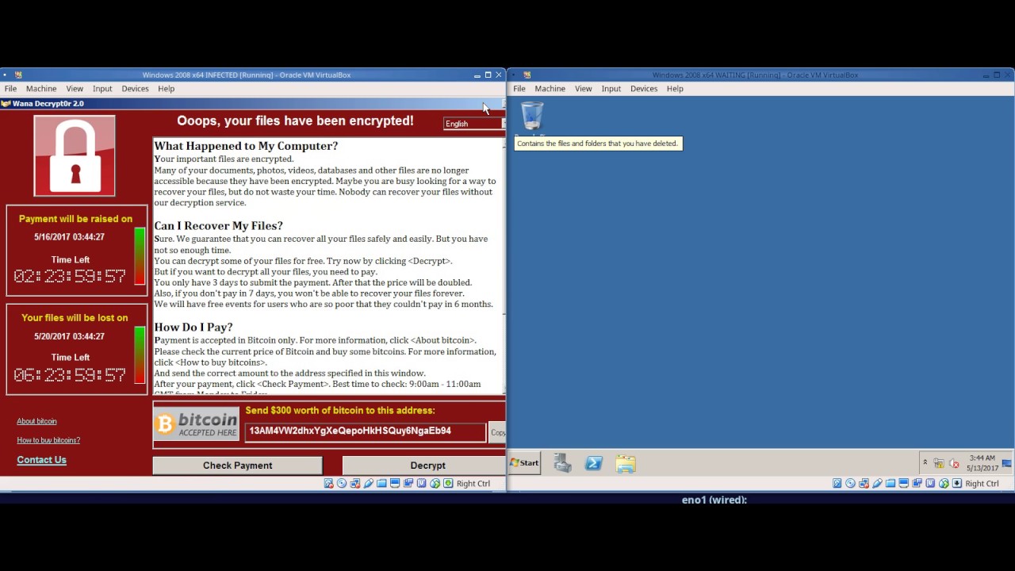The height and width of the screenshot is (571, 1015).
Task: Click the Check Payment button
Action: (237, 466)
